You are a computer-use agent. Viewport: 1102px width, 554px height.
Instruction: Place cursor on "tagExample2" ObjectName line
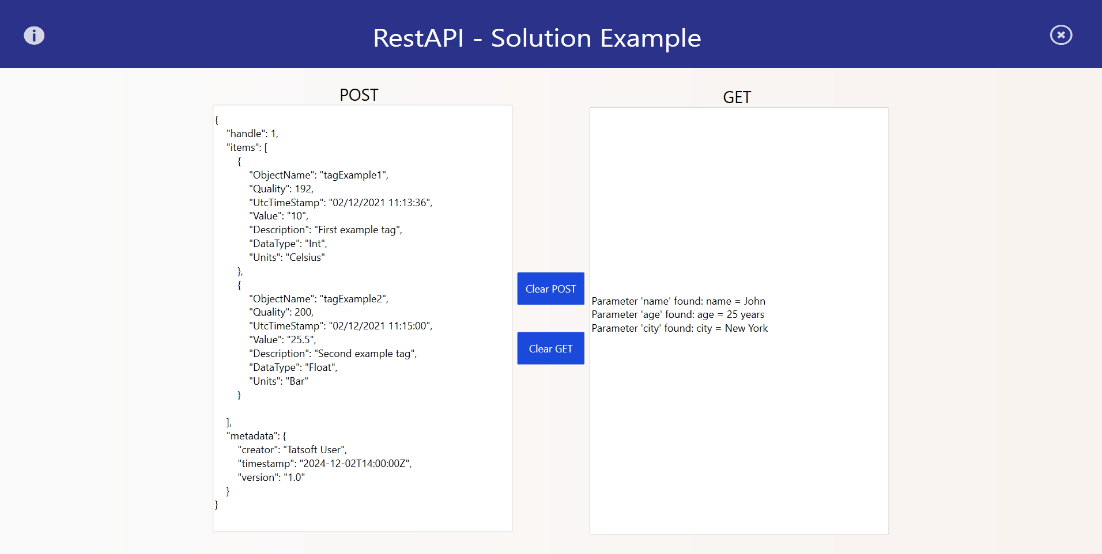click(x=318, y=299)
